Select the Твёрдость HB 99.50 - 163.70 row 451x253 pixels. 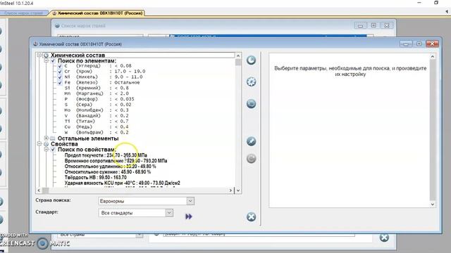pyautogui.click(x=96, y=178)
